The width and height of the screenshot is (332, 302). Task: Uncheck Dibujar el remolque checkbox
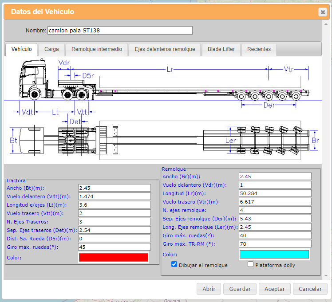pyautogui.click(x=174, y=264)
